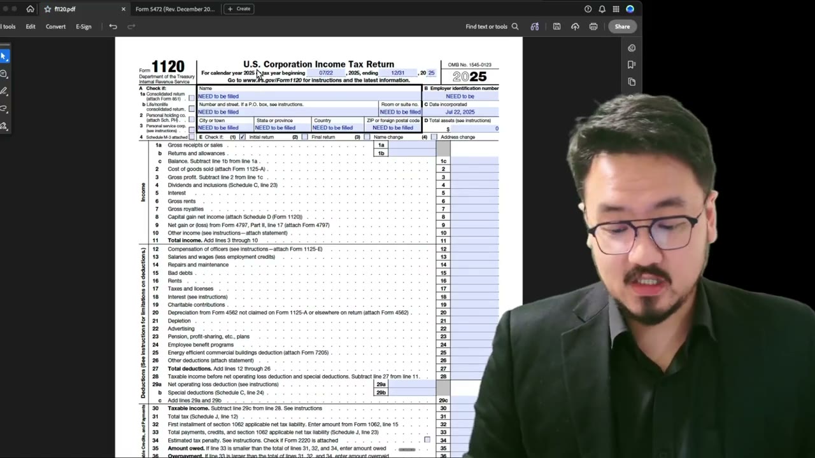Click the City or town field

[225, 128]
